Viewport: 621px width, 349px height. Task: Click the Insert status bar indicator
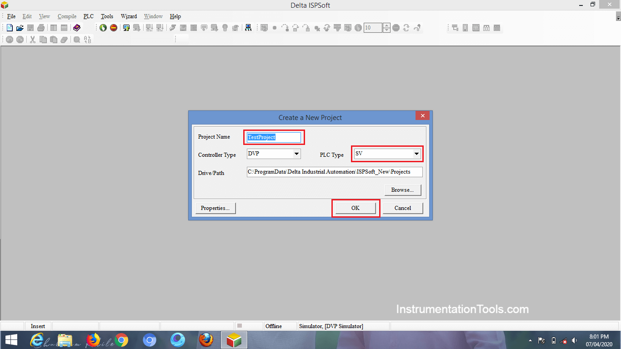(x=38, y=326)
